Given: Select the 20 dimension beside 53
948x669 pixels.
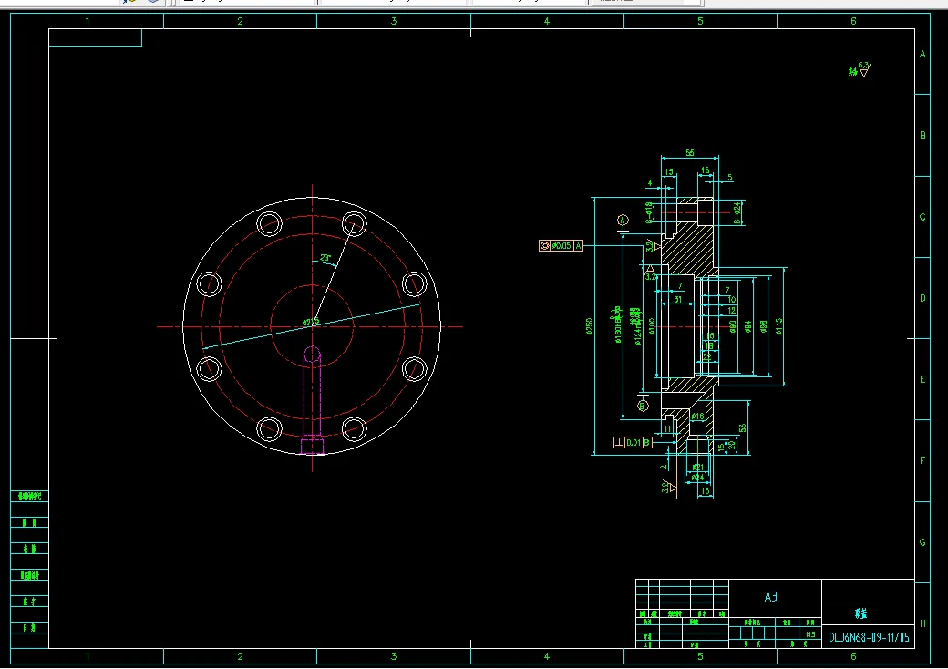Looking at the screenshot, I should point(731,446).
